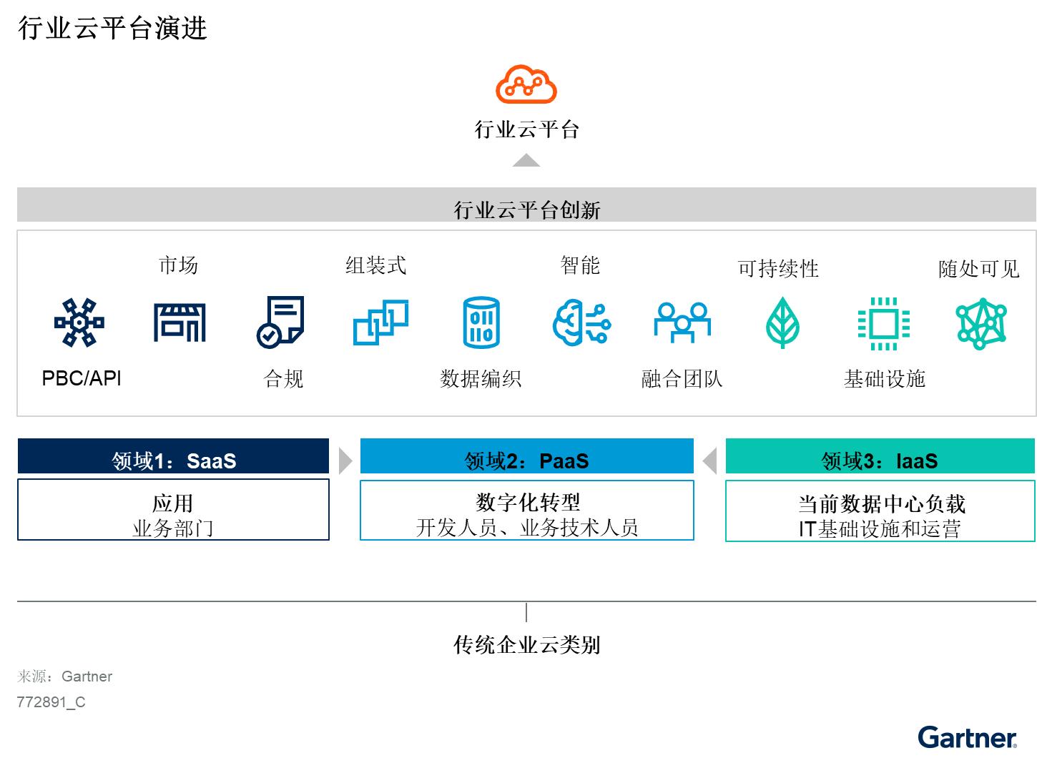Click the gray right arrow after SaaS

click(345, 461)
